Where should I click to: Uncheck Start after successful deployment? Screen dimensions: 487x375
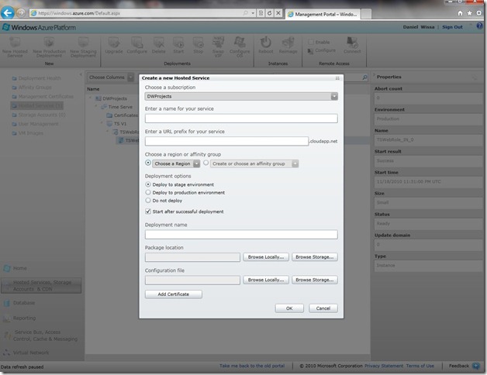[x=148, y=212]
